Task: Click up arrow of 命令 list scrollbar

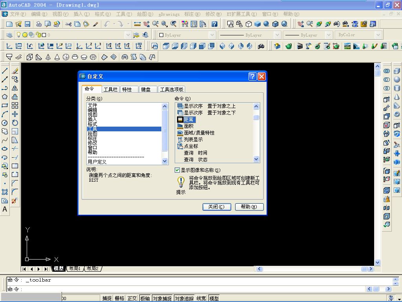Action: [256, 106]
